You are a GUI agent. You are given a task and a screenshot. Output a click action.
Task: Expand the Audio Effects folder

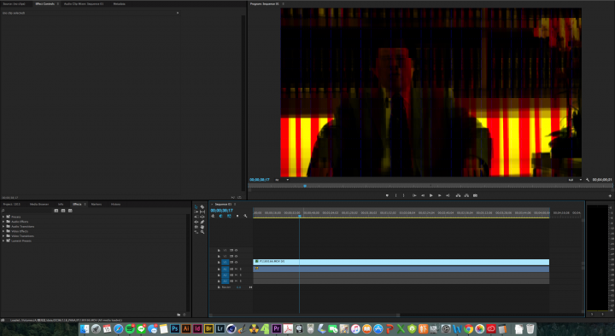[x=3, y=222]
